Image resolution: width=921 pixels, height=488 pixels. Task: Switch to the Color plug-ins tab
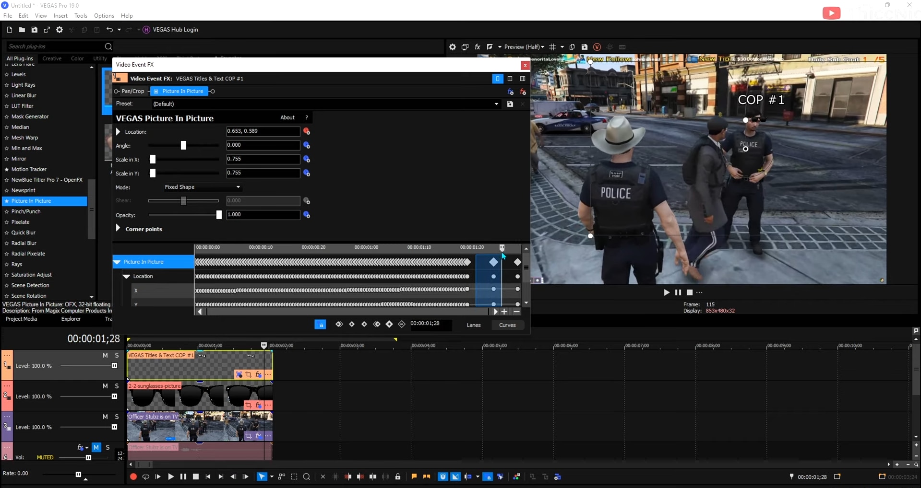pyautogui.click(x=77, y=58)
